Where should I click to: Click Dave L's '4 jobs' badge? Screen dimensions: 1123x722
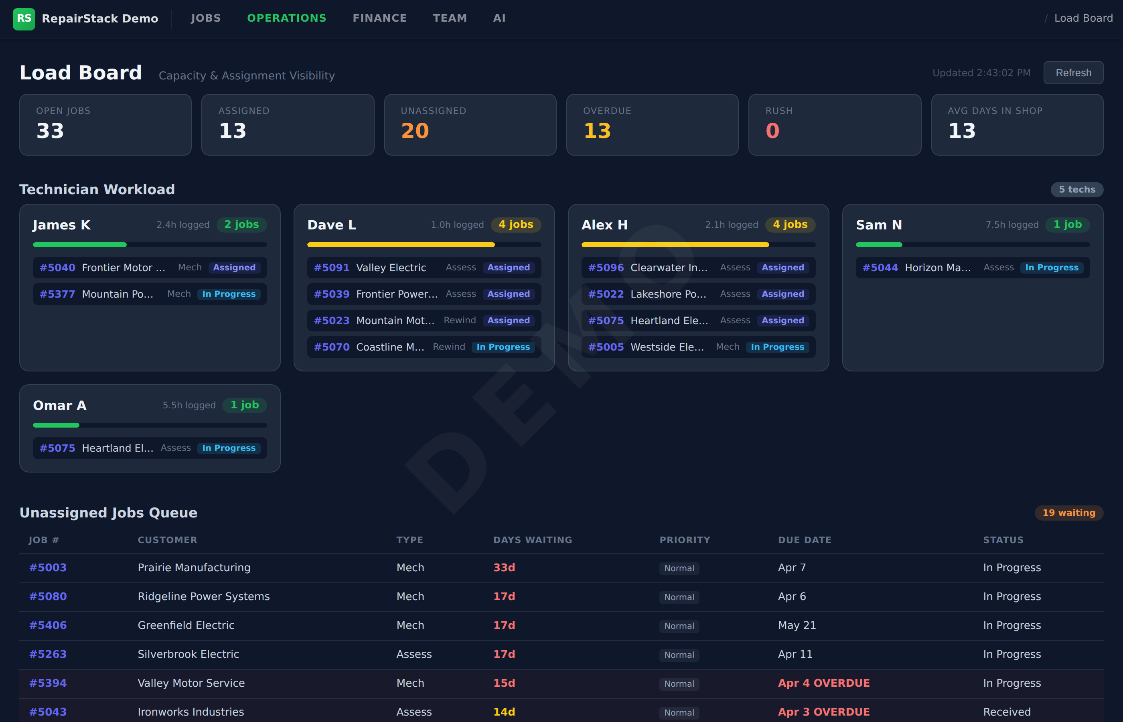pyautogui.click(x=515, y=225)
